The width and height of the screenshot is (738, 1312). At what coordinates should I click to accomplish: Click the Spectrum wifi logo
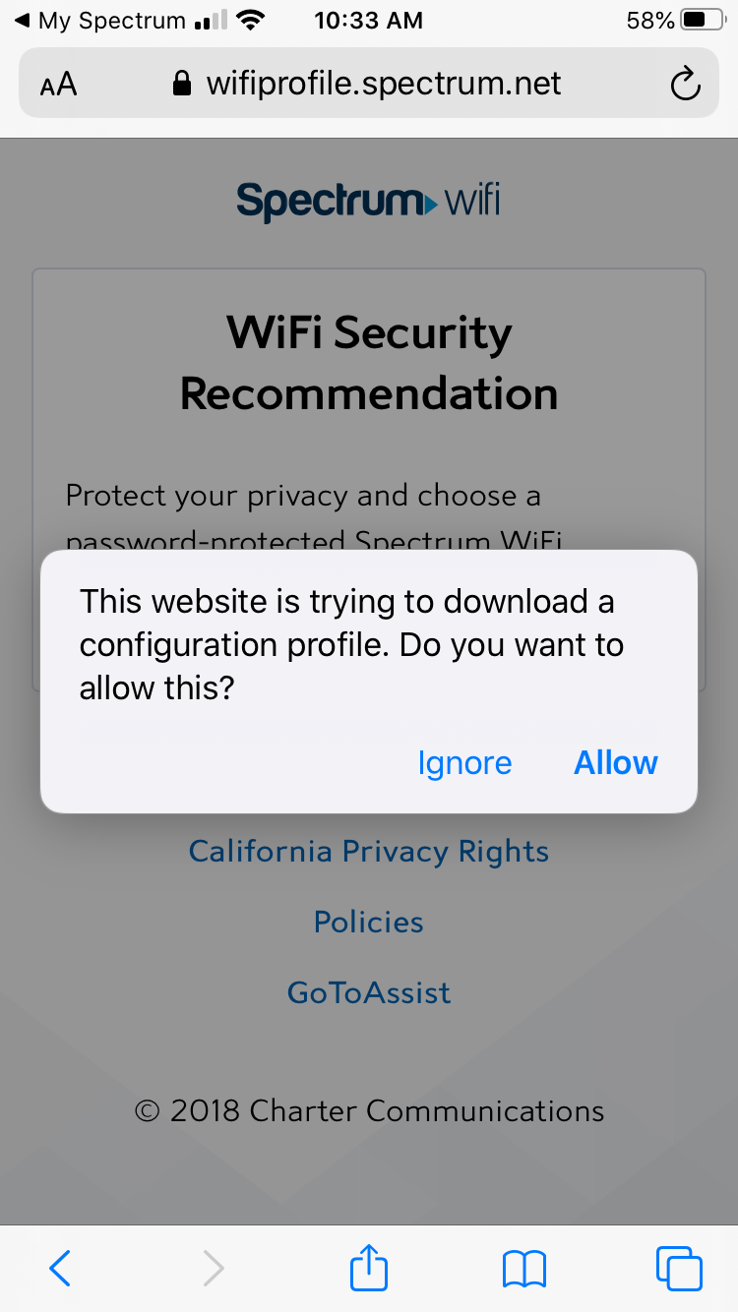click(369, 202)
